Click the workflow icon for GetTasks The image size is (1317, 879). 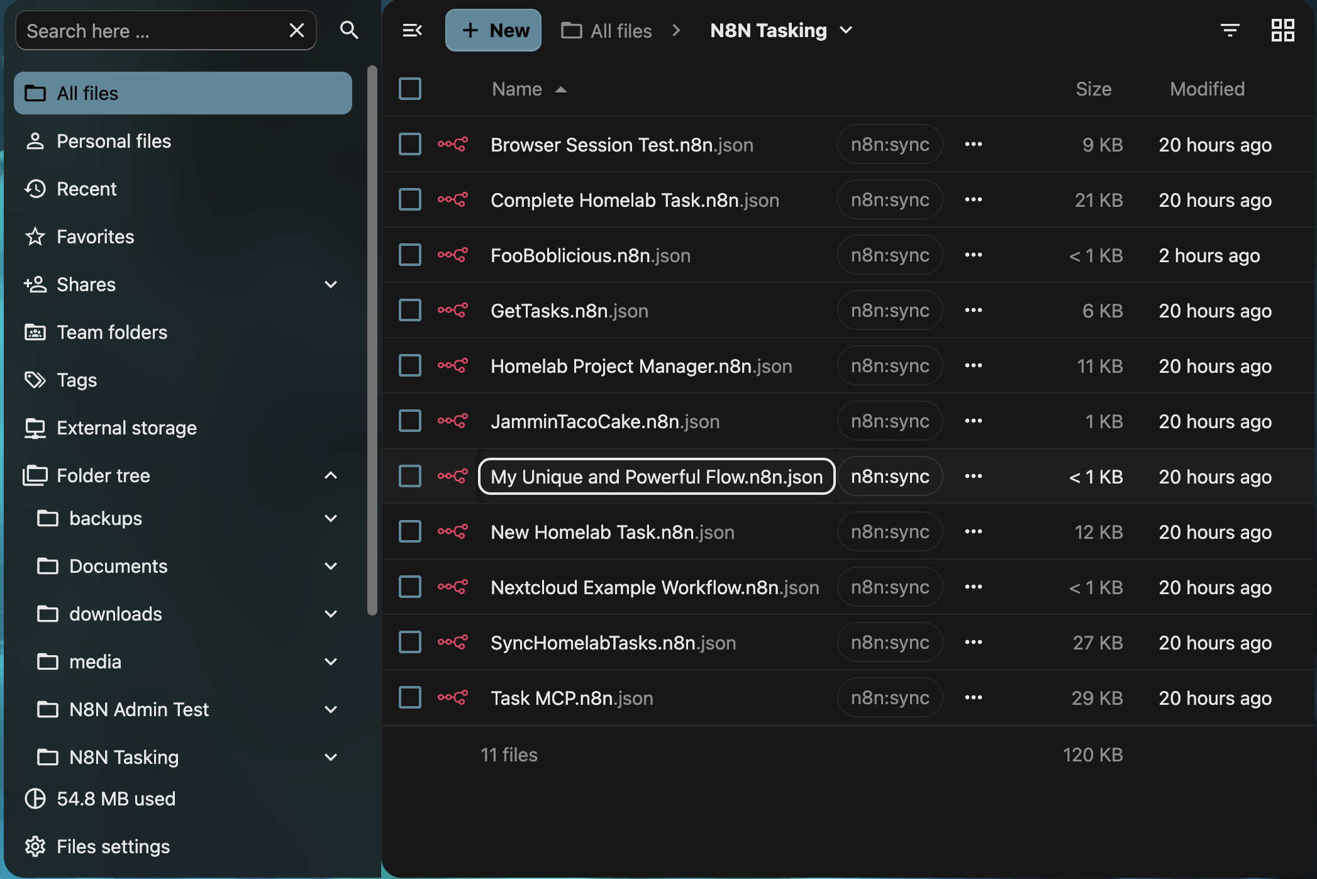coord(453,311)
